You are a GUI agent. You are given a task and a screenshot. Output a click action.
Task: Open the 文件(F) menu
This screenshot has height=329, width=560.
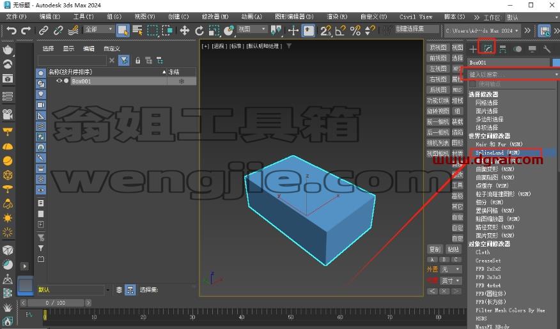[17, 17]
